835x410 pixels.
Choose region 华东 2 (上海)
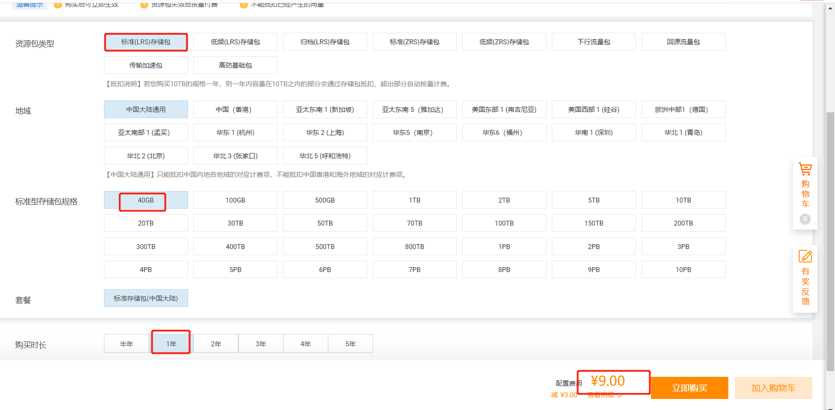pos(325,132)
